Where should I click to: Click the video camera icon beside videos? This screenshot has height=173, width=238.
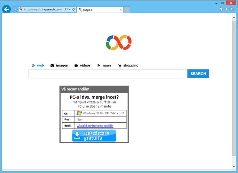[x=76, y=65]
